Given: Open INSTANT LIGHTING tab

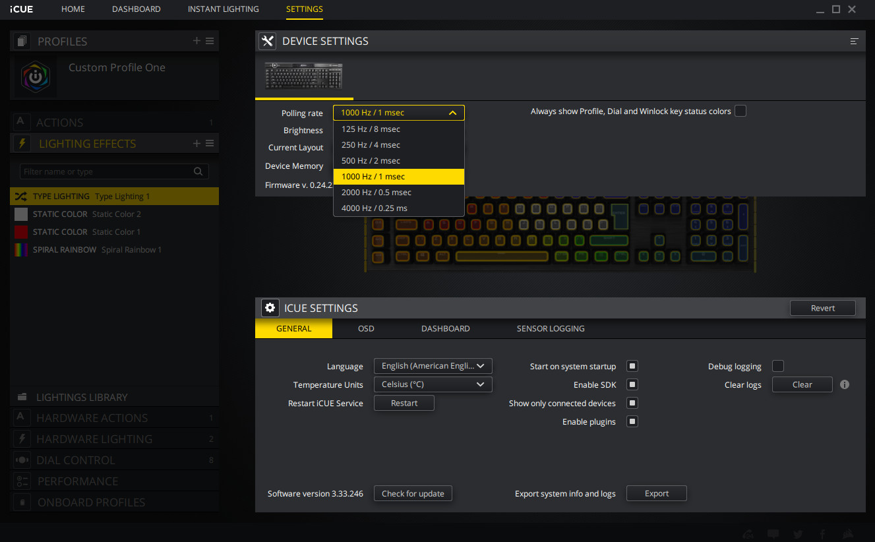Looking at the screenshot, I should click(224, 9).
